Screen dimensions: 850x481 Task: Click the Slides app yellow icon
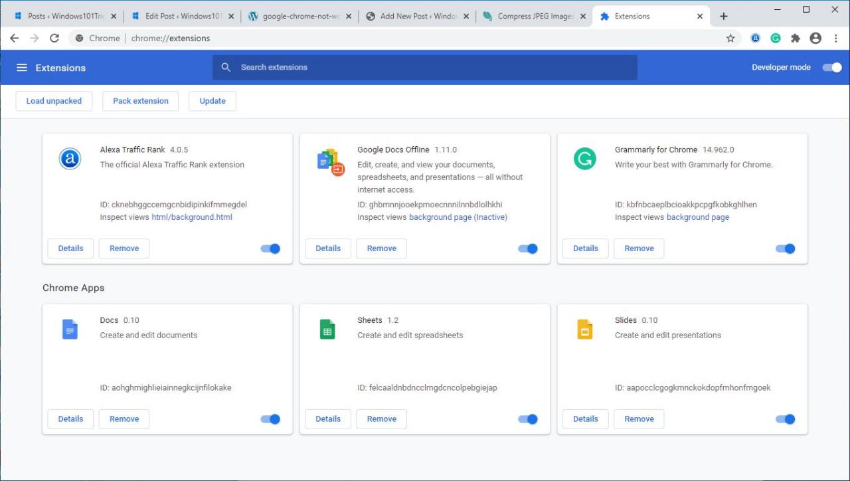coord(584,330)
